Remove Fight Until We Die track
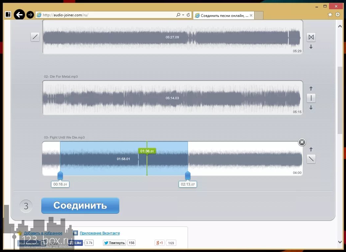This screenshot has width=346, height=252. coord(302,142)
